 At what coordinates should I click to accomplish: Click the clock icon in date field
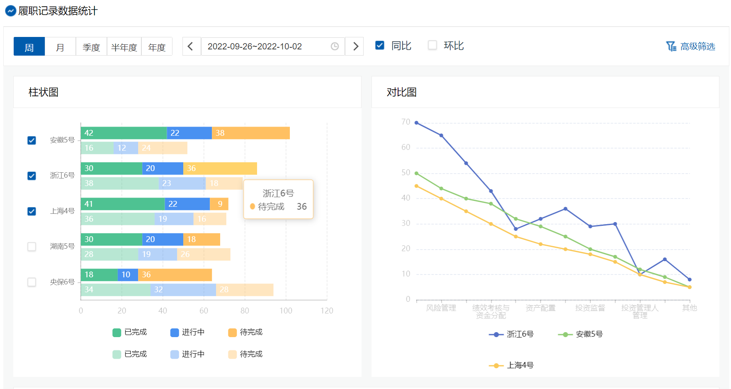tap(335, 46)
